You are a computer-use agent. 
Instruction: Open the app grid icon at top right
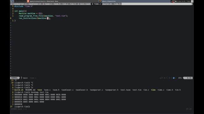[192, 1]
